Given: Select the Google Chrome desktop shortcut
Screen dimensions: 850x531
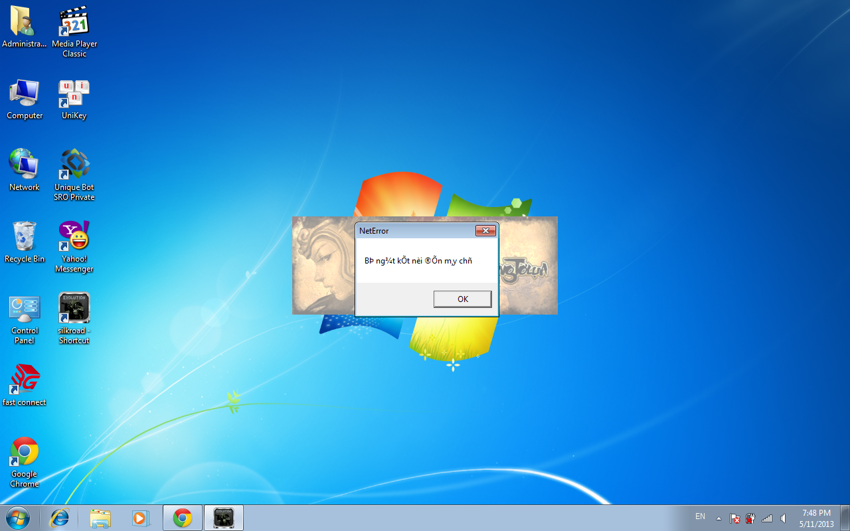Looking at the screenshot, I should coord(25,463).
